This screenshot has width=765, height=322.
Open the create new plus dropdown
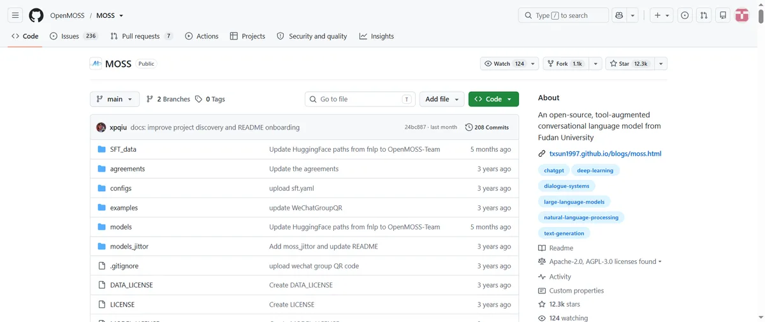pyautogui.click(x=662, y=15)
